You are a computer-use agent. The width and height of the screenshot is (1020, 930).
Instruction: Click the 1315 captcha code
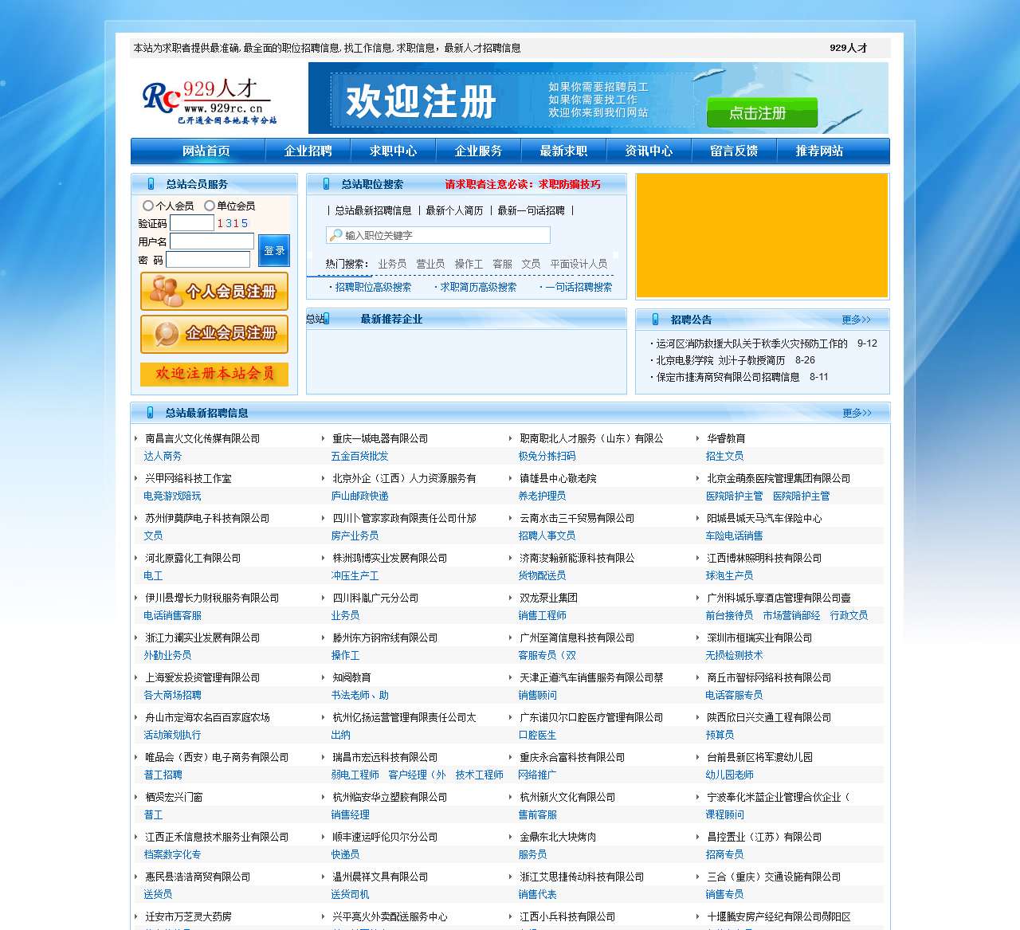click(x=233, y=223)
